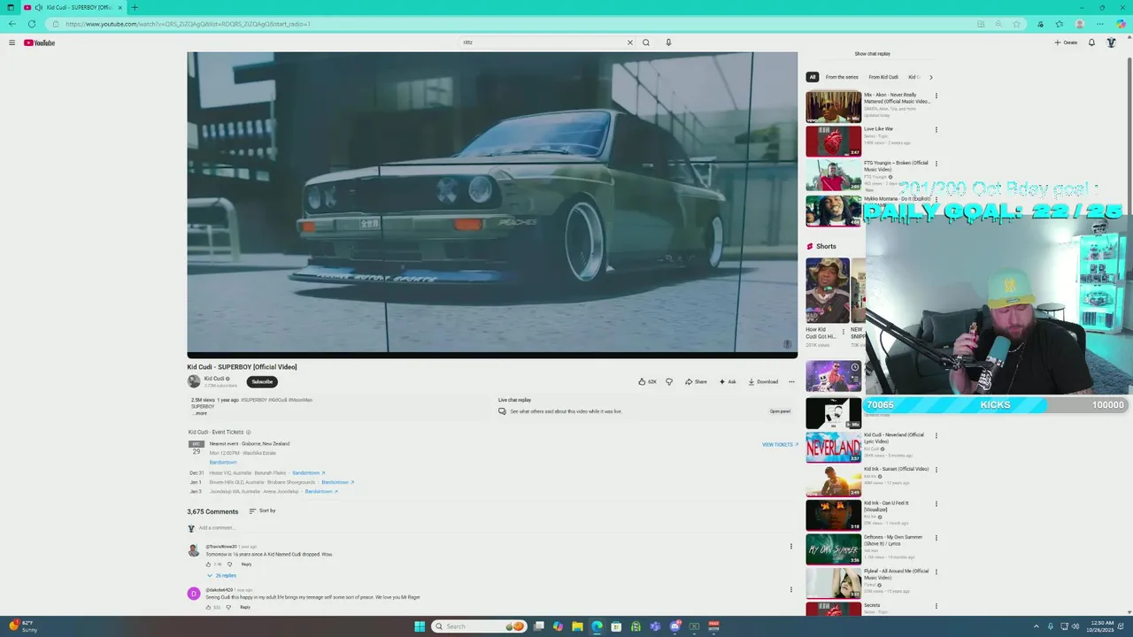Open Microsoft Edge on the taskbar
1133x637 pixels.
pos(597,626)
